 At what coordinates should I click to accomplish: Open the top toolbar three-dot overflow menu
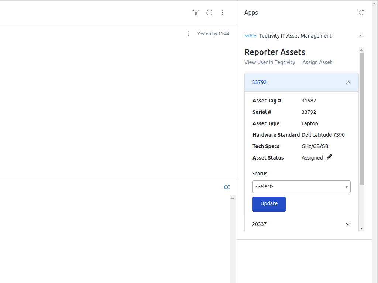(223, 13)
